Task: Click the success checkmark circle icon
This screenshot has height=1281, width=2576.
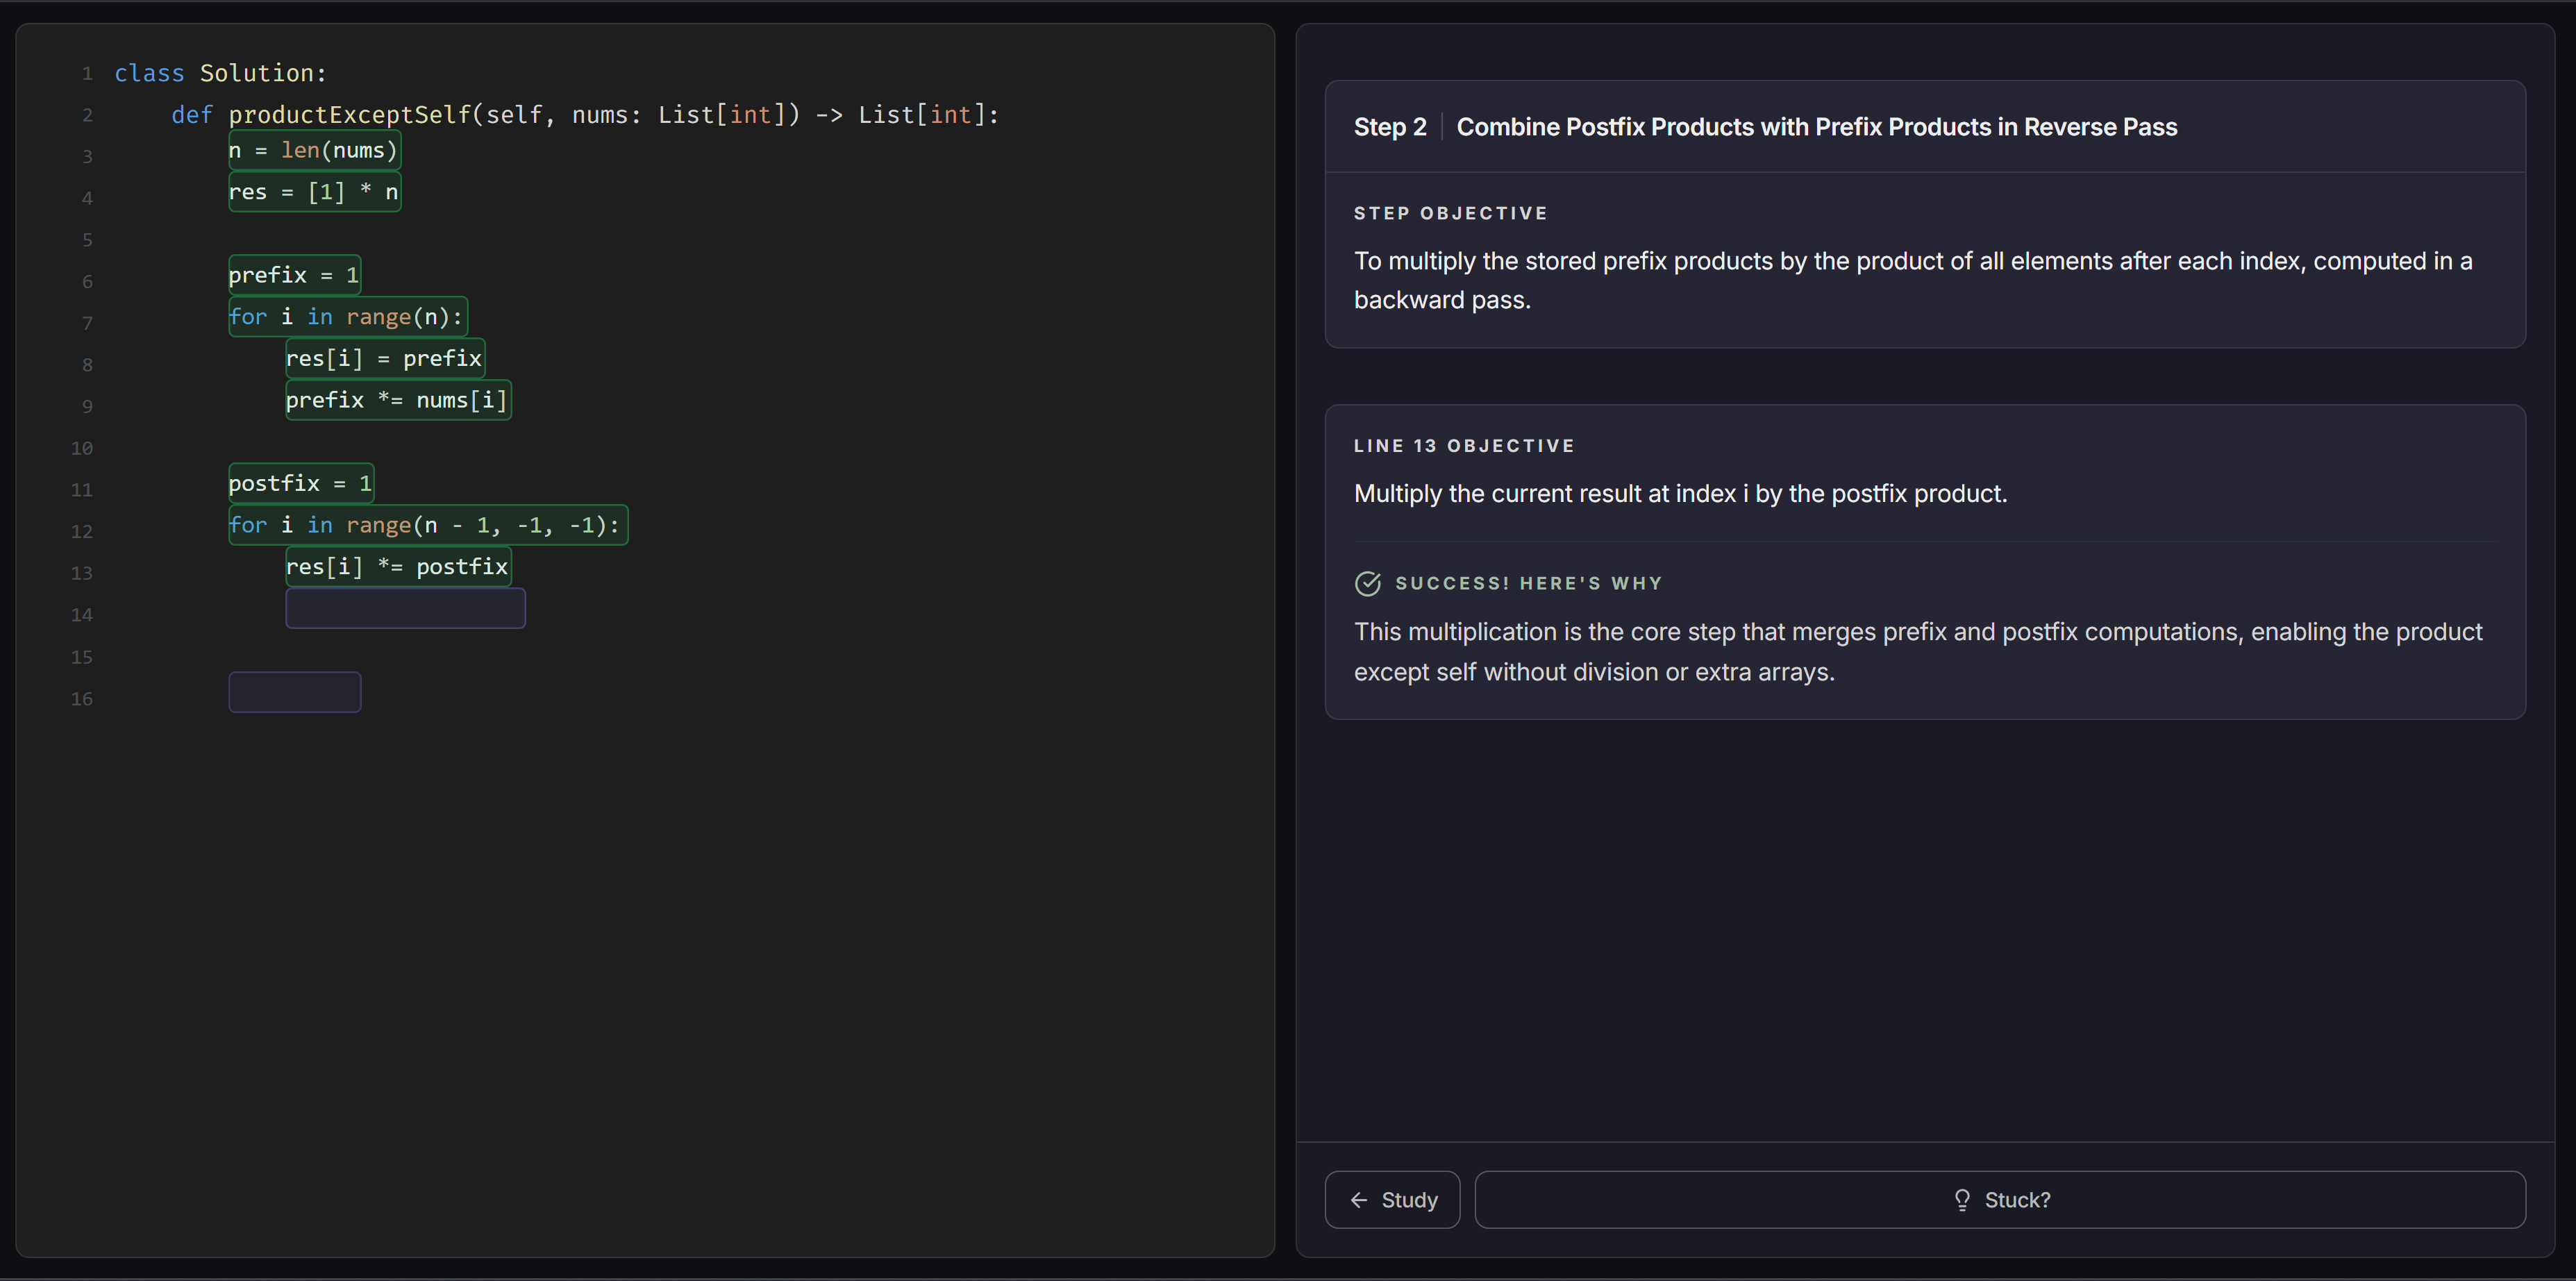Action: 1367,584
